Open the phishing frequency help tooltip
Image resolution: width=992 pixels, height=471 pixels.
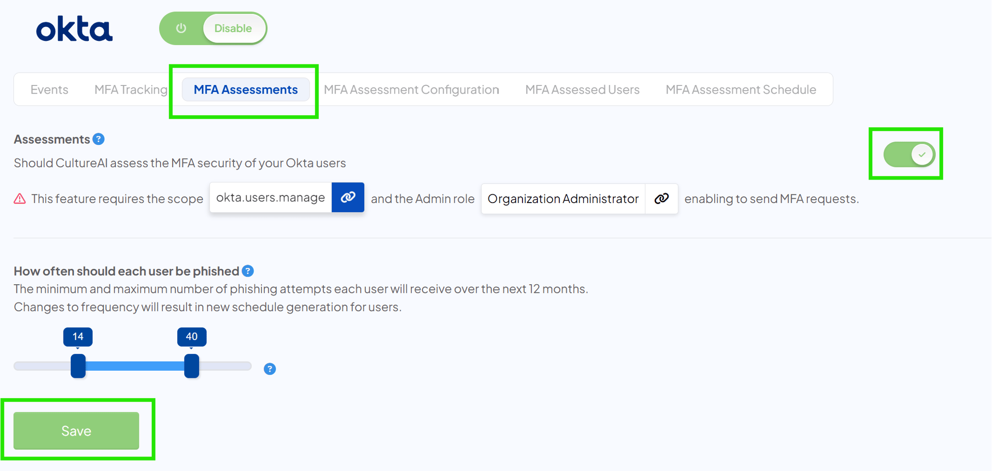(248, 271)
